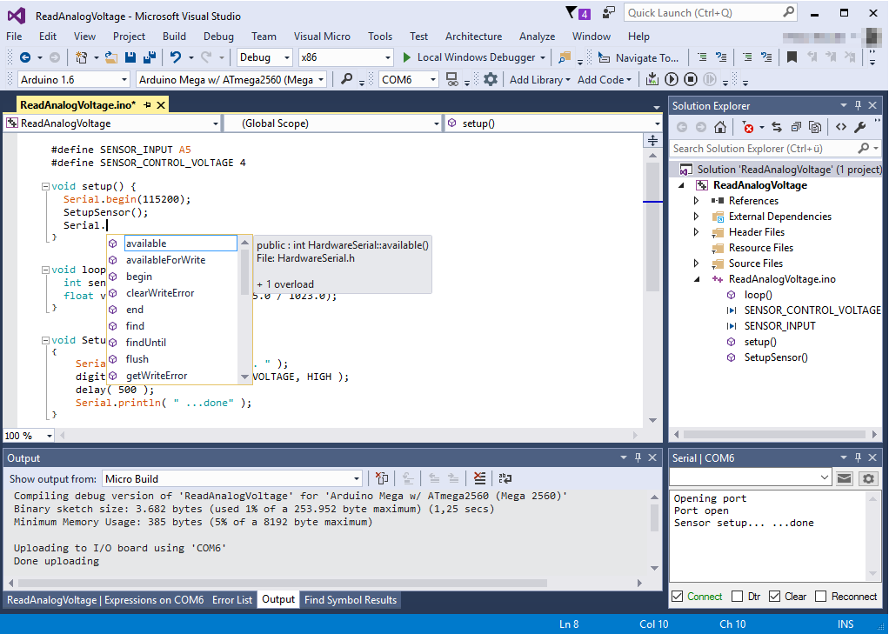Start debugging with the round play icon
Screen dimensions: 889x634
pyautogui.click(x=672, y=79)
